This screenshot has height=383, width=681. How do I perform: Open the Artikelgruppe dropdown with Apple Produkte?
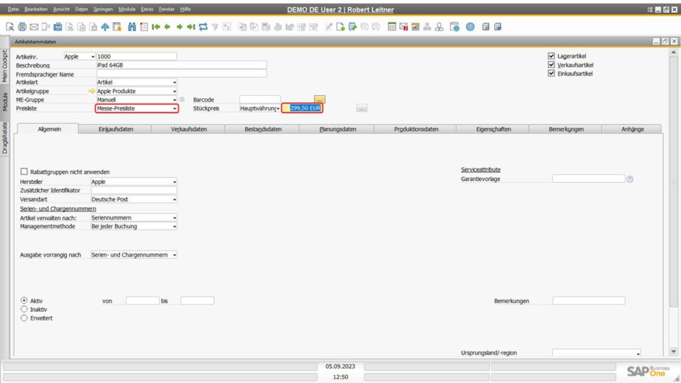(137, 91)
